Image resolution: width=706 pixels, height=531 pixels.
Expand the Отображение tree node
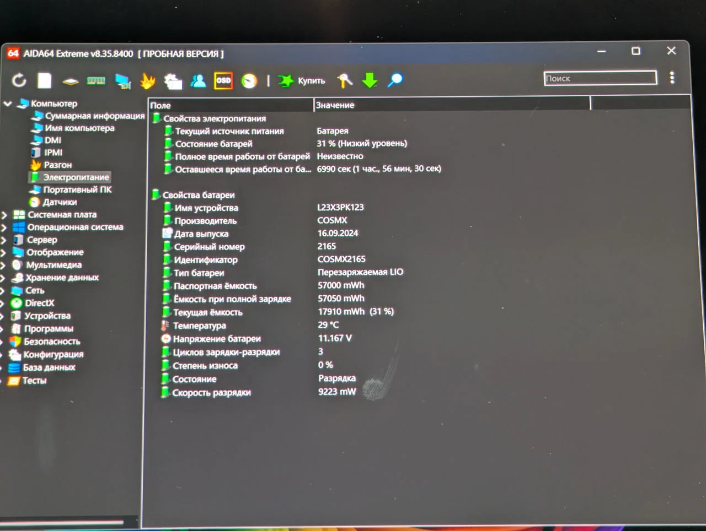3,253
